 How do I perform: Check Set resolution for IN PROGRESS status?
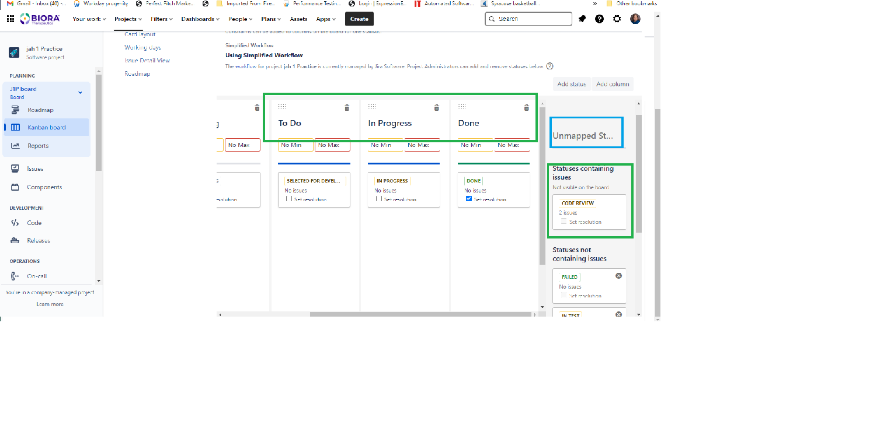[378, 199]
